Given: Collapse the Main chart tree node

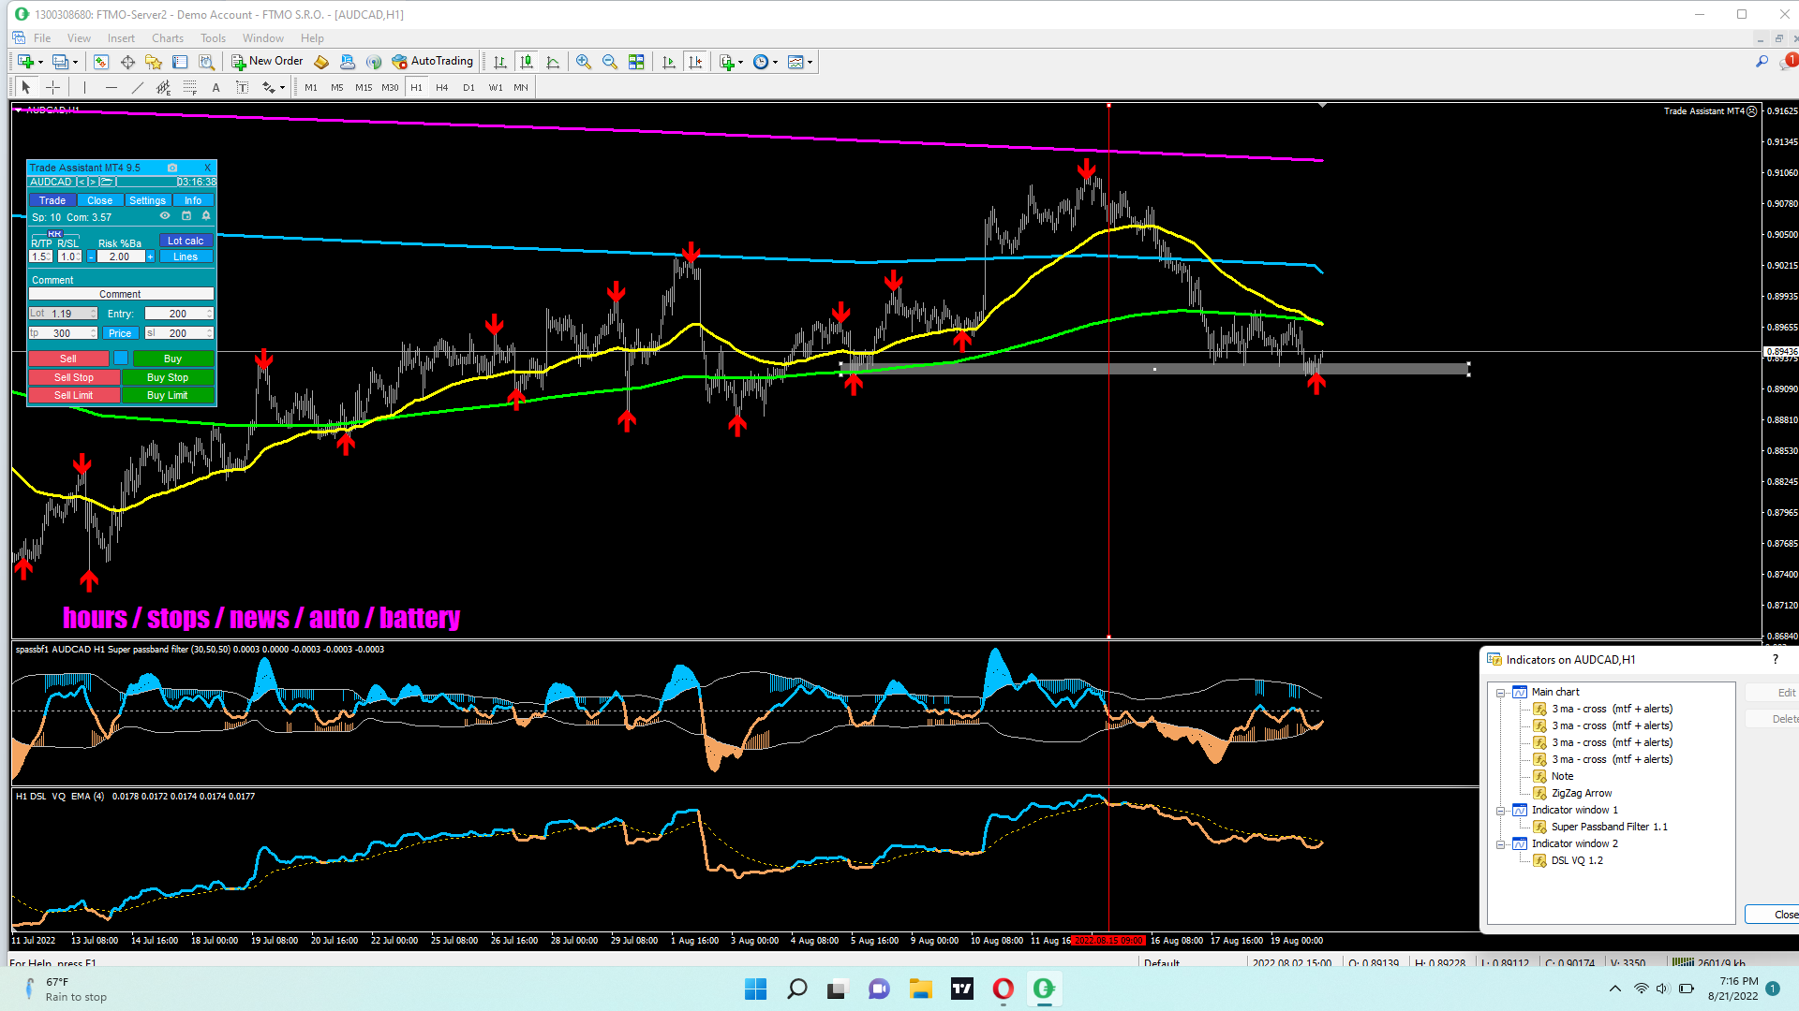Looking at the screenshot, I should tap(1500, 693).
